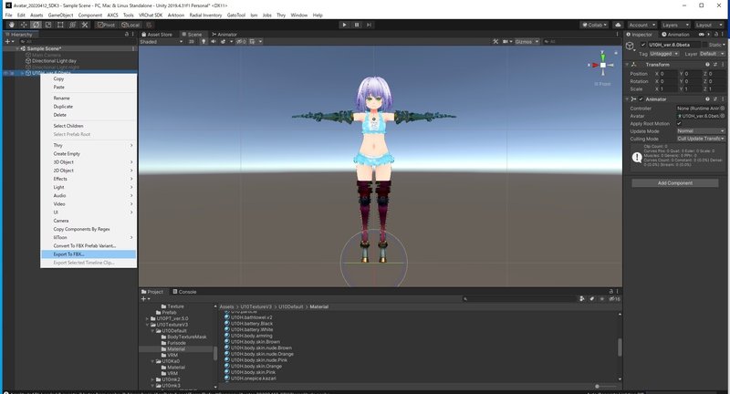Toggle scene audio speaker icon

(x=214, y=41)
